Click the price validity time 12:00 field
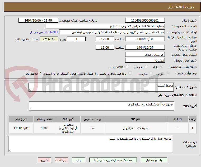Viewport: 201px width, 167px height. point(105,47)
